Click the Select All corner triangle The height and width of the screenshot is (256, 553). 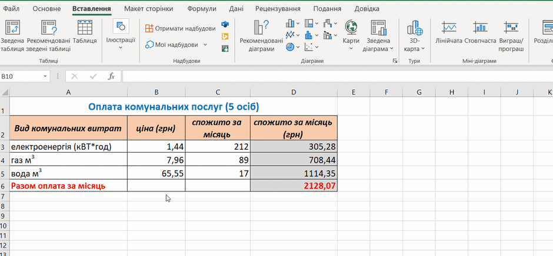(5, 92)
